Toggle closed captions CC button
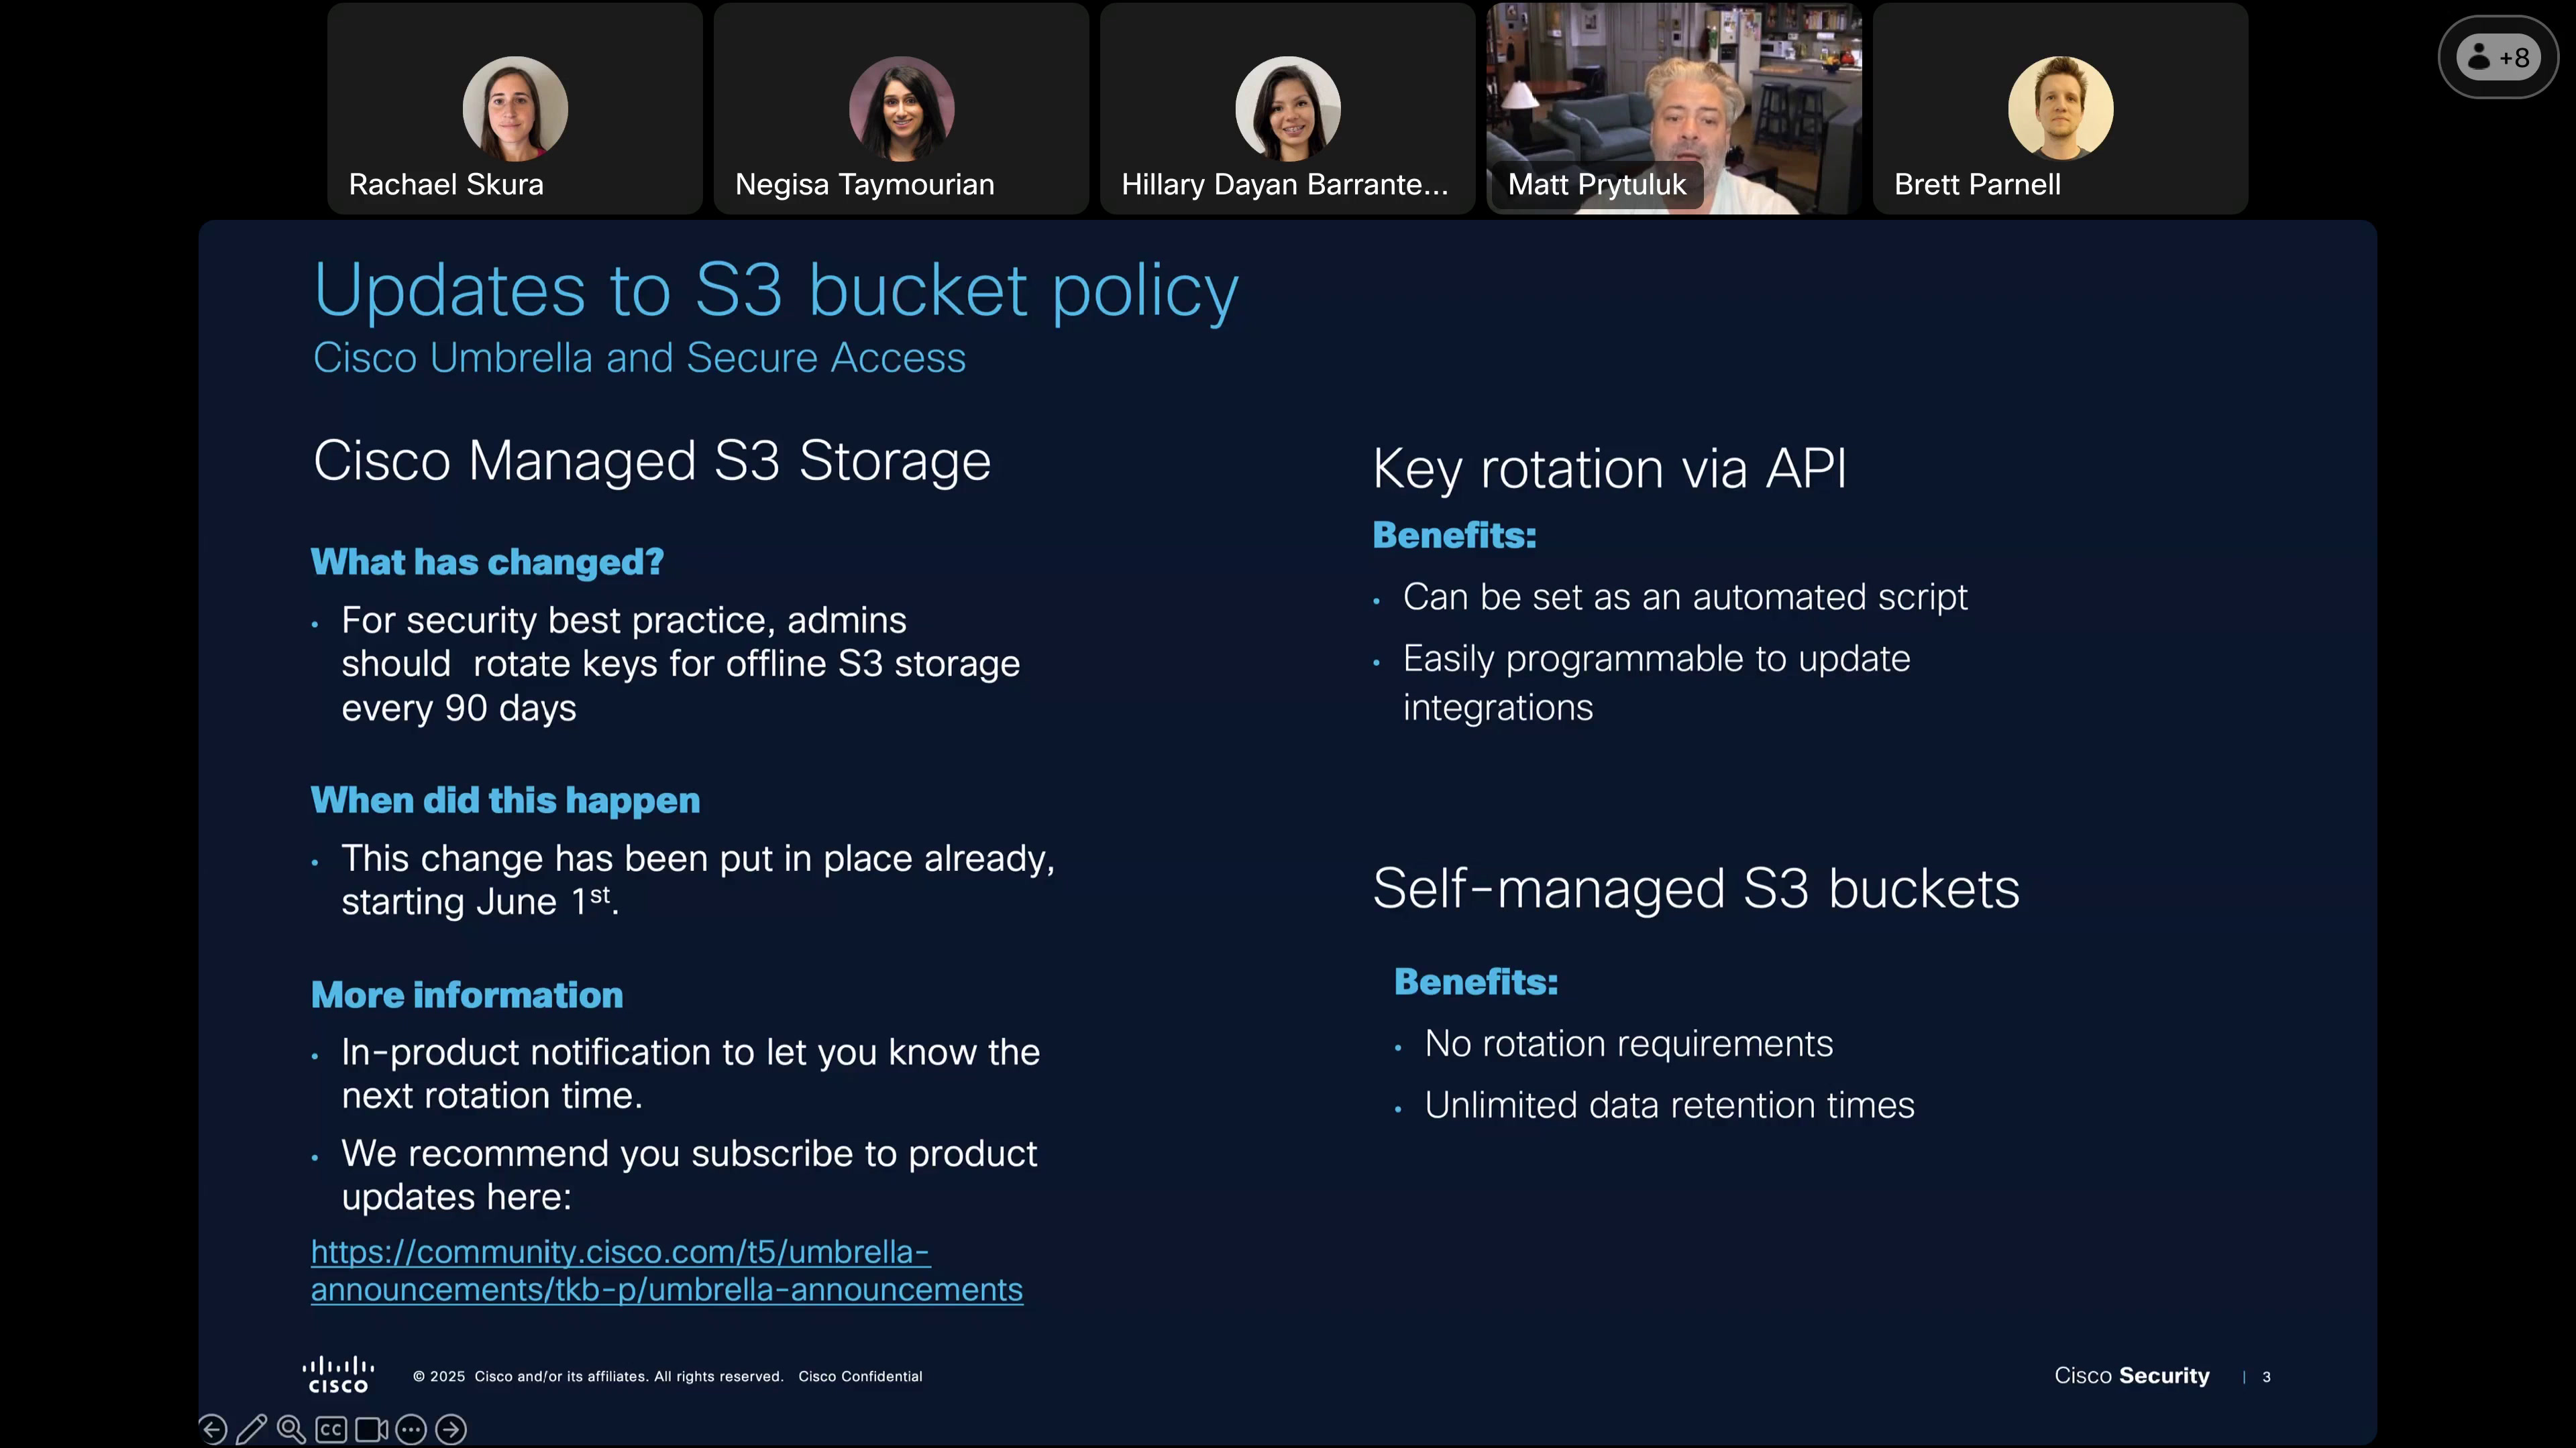The height and width of the screenshot is (1448, 2576). (x=331, y=1430)
